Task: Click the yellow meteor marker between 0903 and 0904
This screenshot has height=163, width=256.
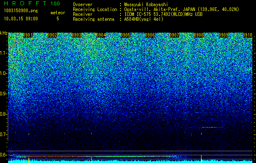Action: pyautogui.click(x=91, y=160)
